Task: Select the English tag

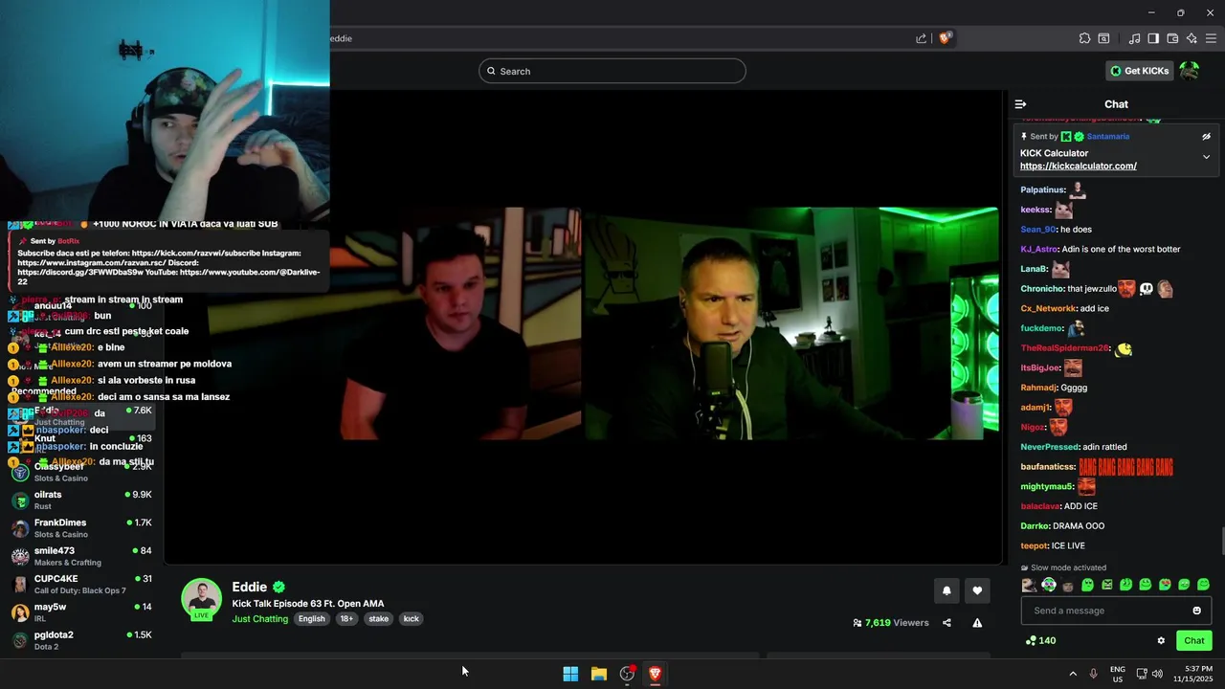Action: [311, 619]
